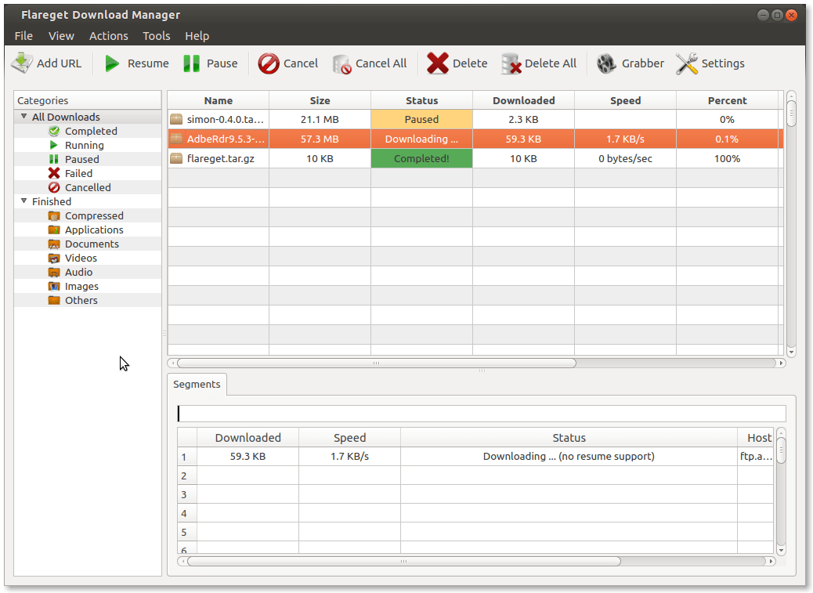Viewport: 813px width, 593px height.
Task: Click the 21.1 MB size cell
Action: (x=320, y=119)
